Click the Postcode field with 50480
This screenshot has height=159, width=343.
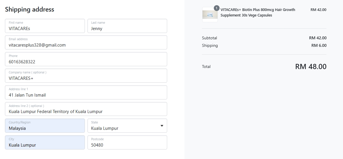pyautogui.click(x=127, y=143)
